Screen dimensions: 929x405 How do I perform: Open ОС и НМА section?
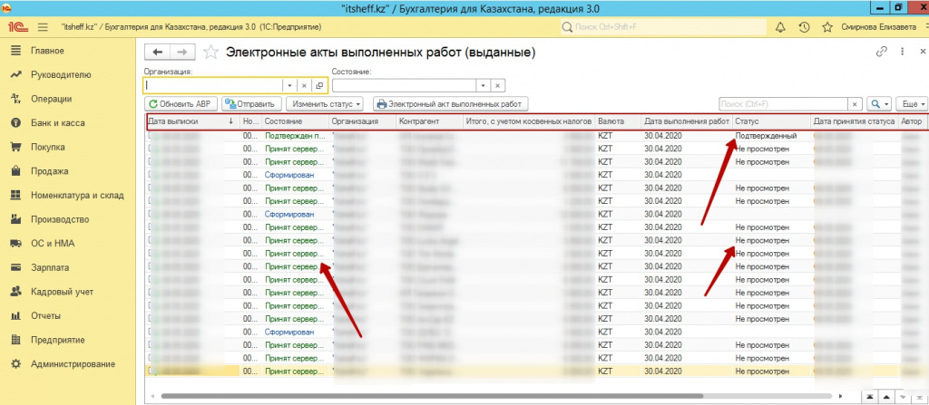[53, 244]
